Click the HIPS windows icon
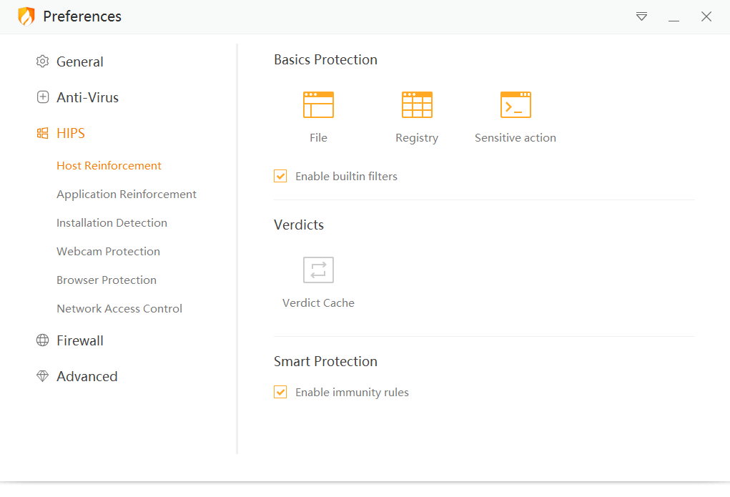This screenshot has height=497, width=730. (x=42, y=133)
